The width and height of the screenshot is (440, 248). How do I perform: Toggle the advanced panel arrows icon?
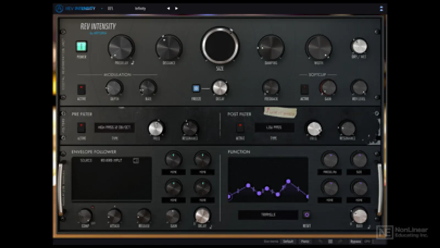pyautogui.click(x=381, y=9)
